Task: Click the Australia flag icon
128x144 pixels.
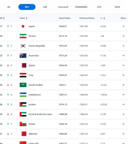Action: pyautogui.click(x=23, y=56)
